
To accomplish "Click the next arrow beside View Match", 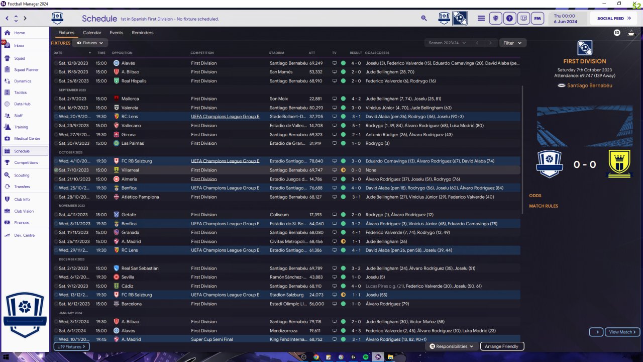I will [596, 332].
